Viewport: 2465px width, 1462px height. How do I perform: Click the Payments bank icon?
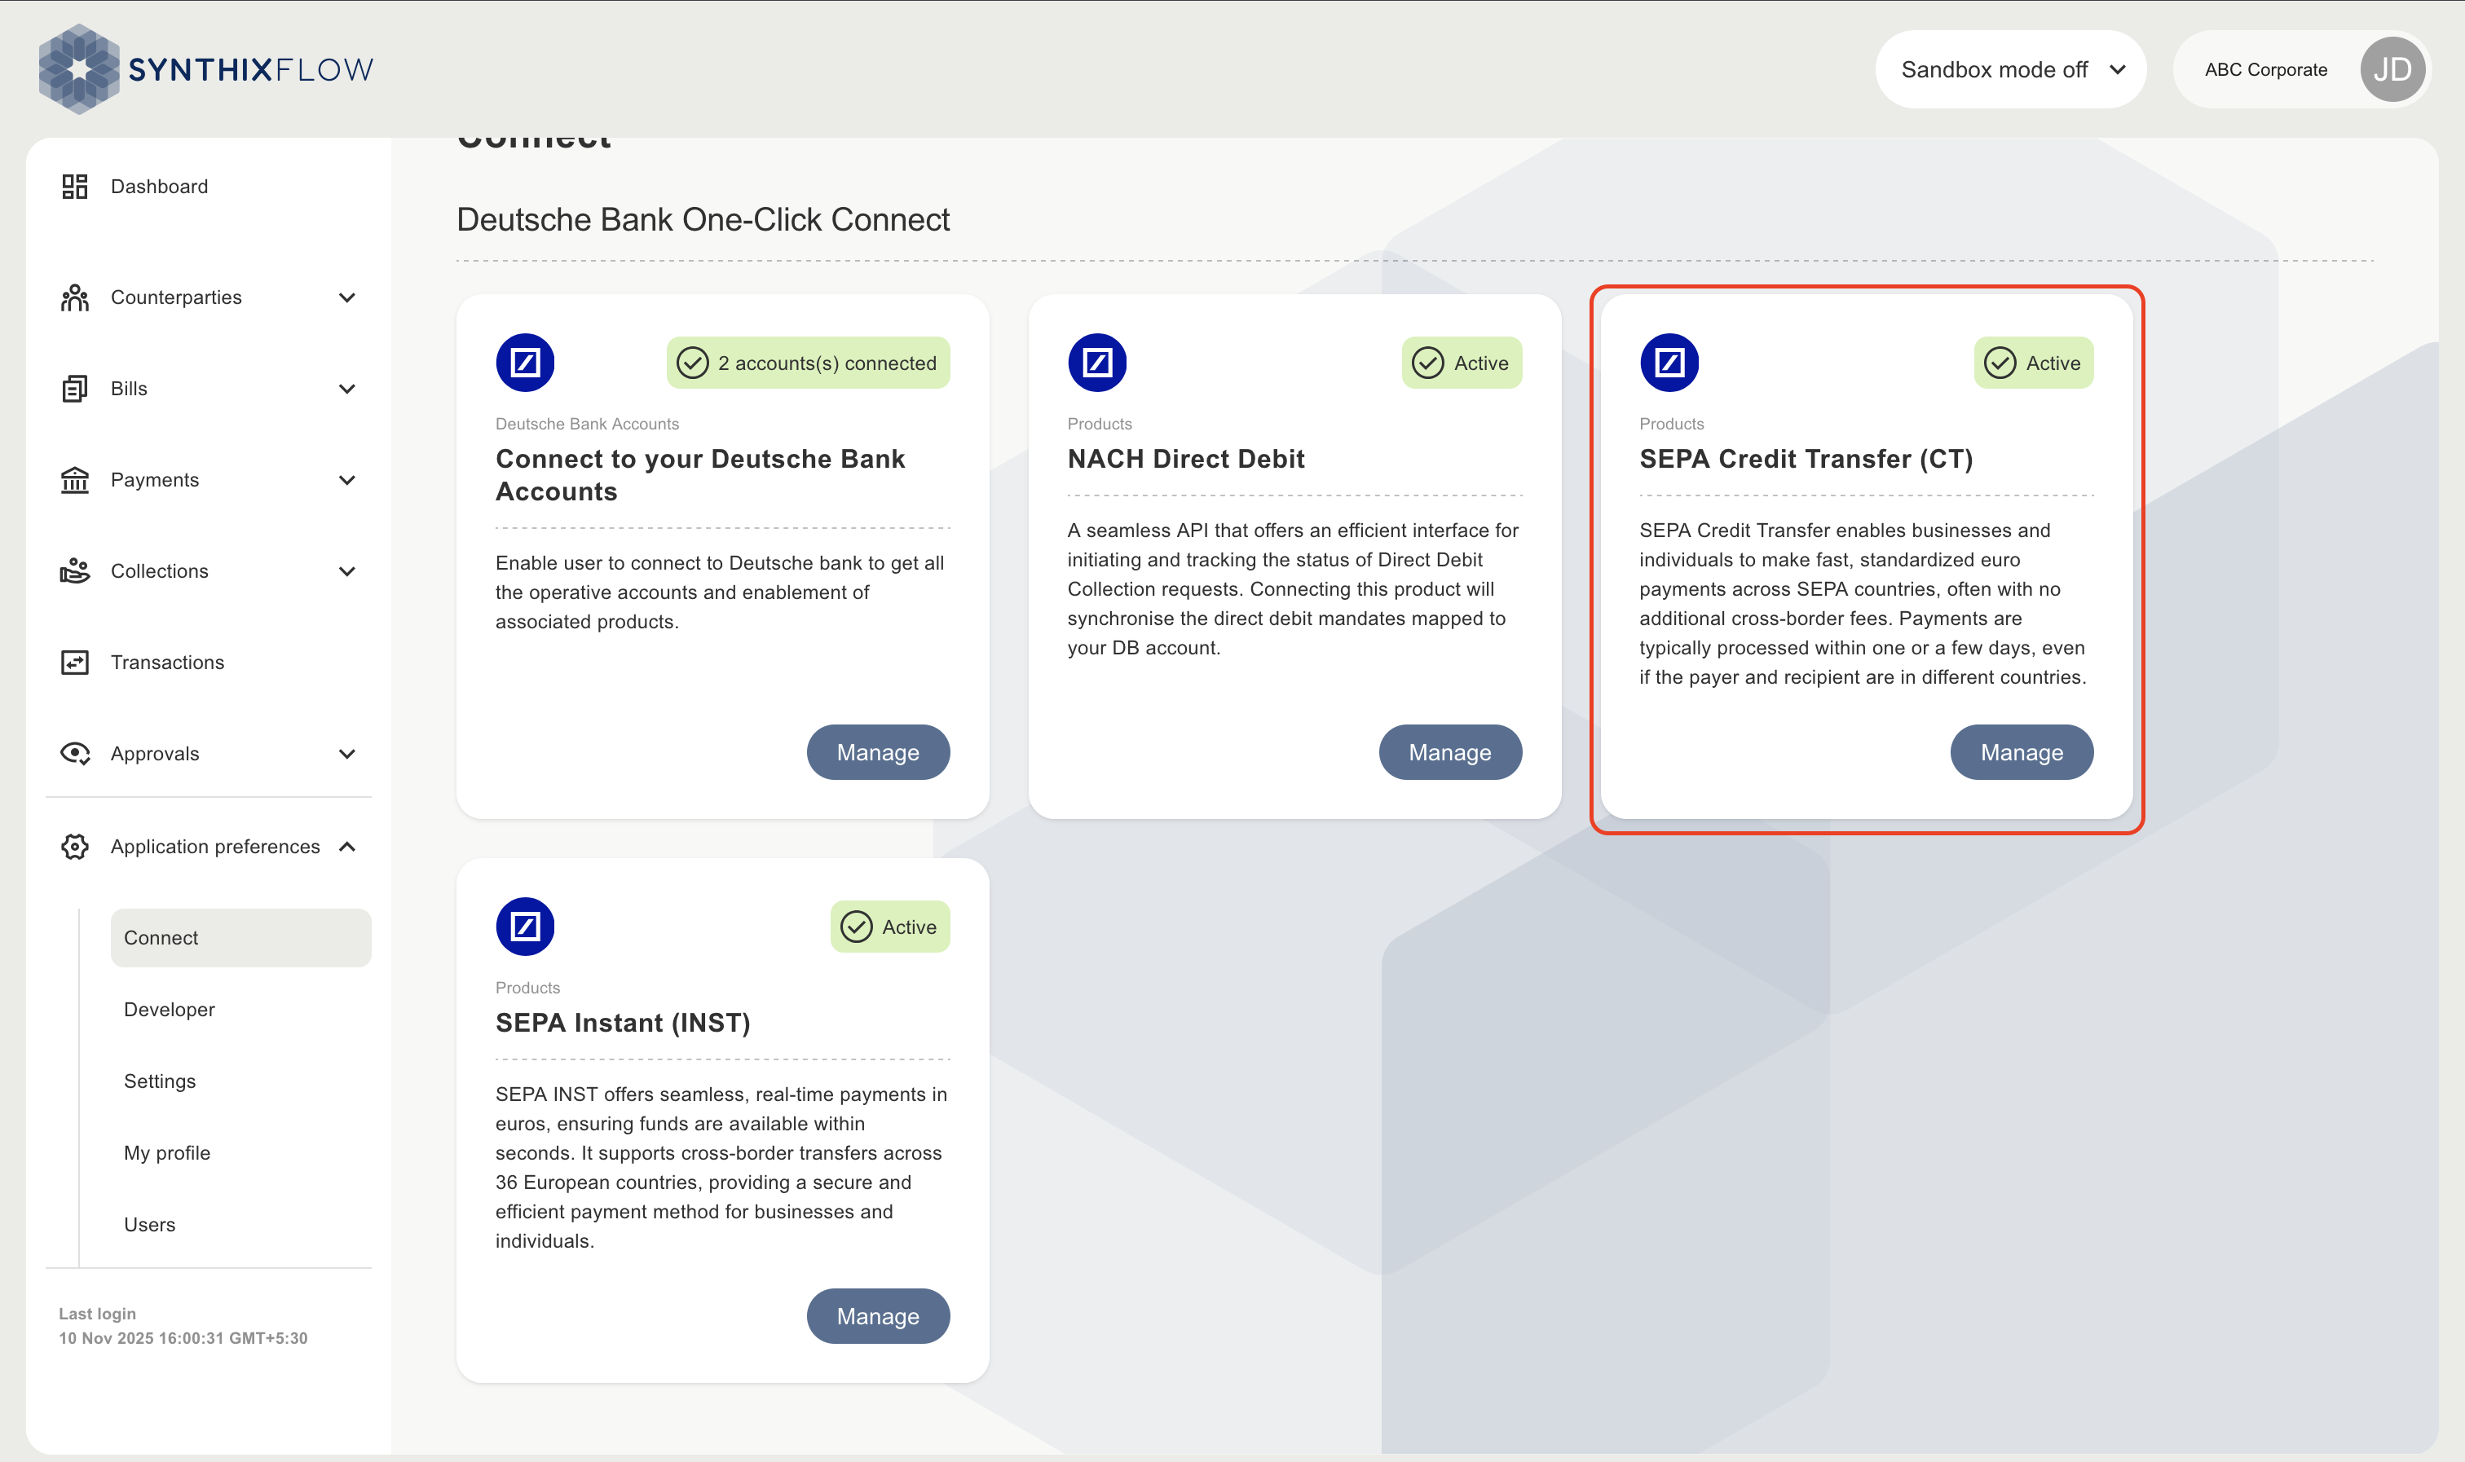tap(75, 480)
